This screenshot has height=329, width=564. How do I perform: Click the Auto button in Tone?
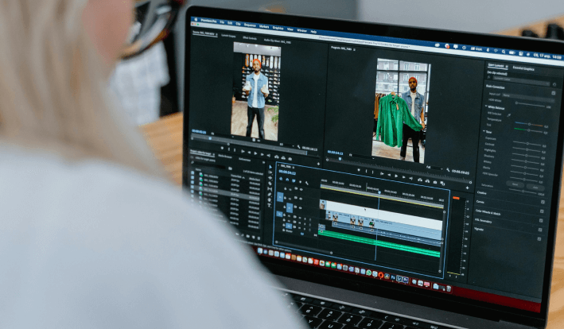pyautogui.click(x=535, y=188)
